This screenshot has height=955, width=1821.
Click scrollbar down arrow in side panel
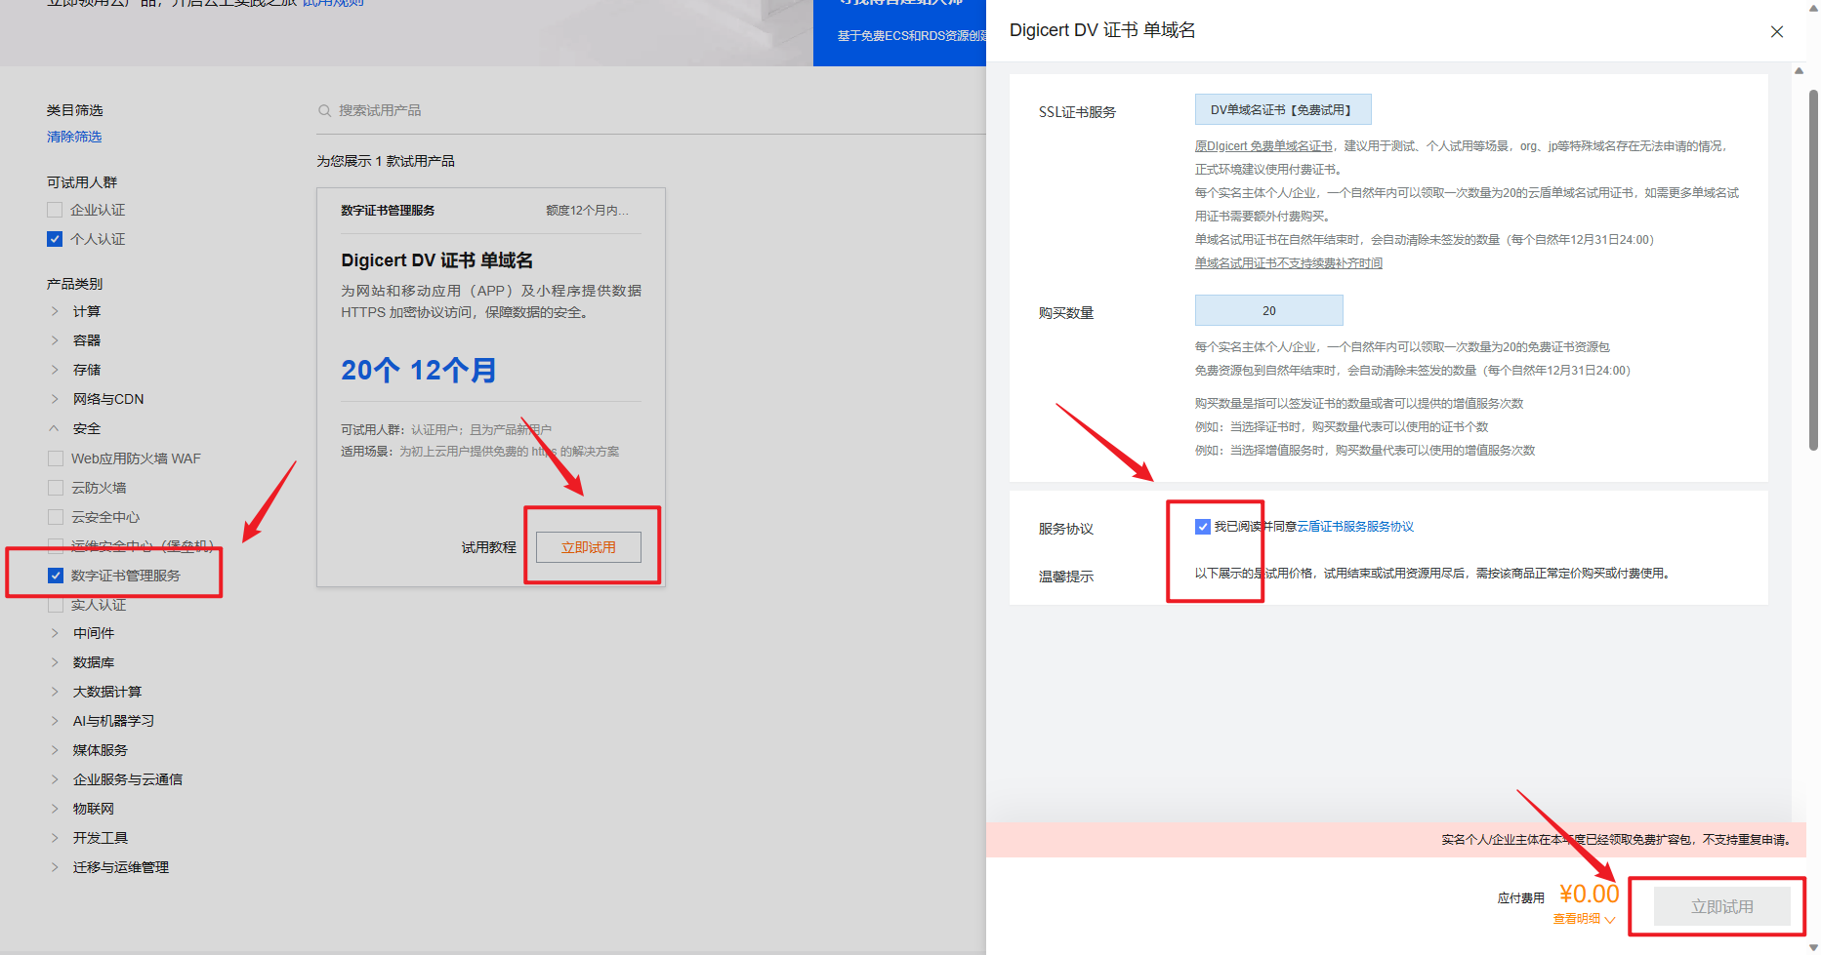pyautogui.click(x=1813, y=947)
